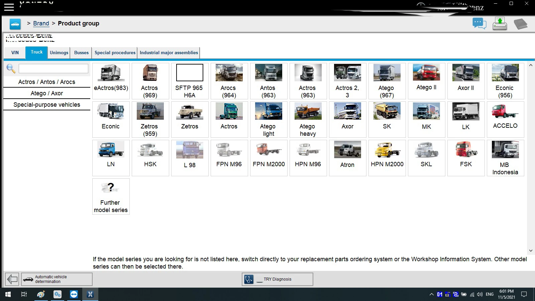
Task: Filter by Actros / Antos / Arocs
Action: [47, 82]
